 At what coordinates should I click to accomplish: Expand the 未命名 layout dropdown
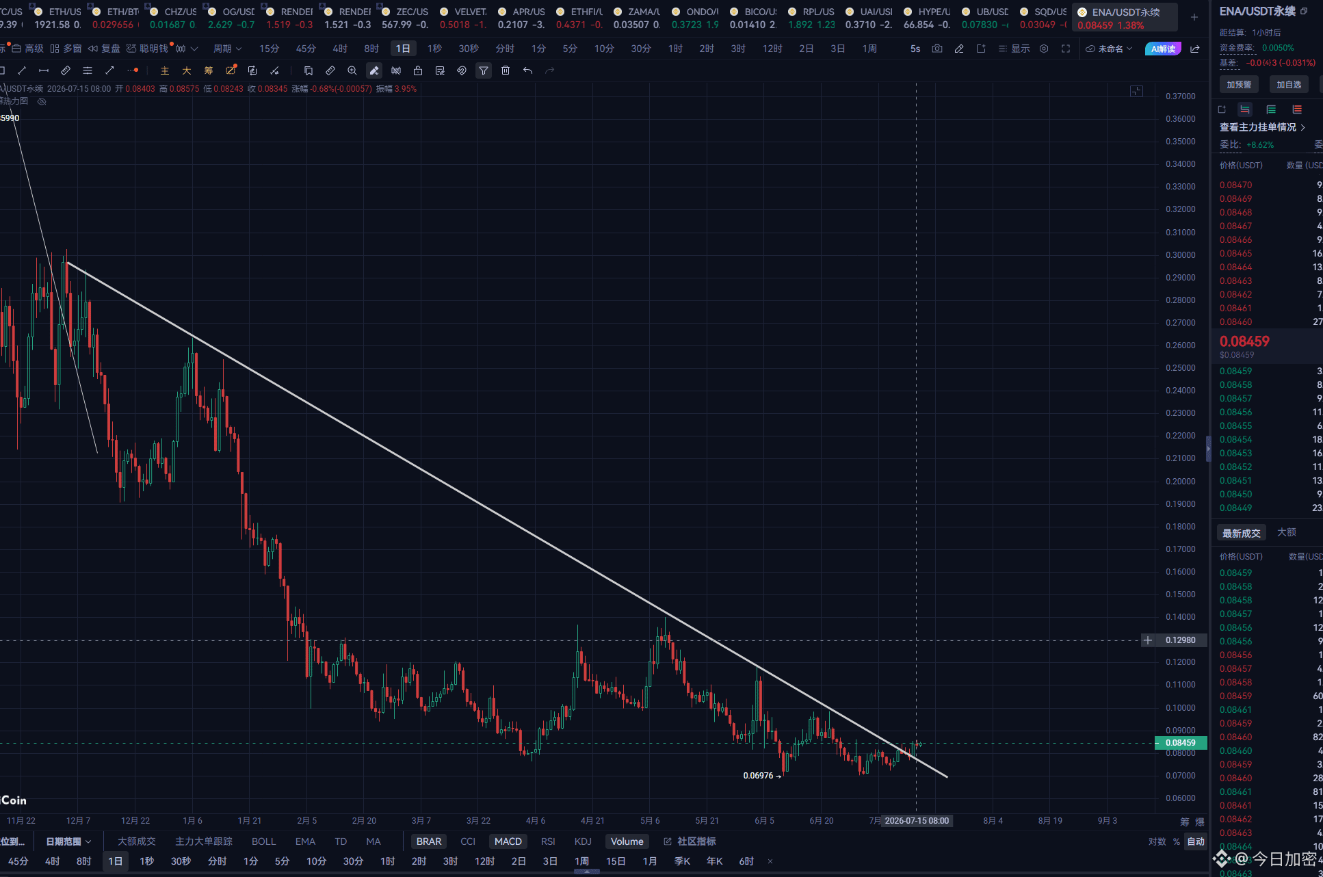(x=1110, y=49)
